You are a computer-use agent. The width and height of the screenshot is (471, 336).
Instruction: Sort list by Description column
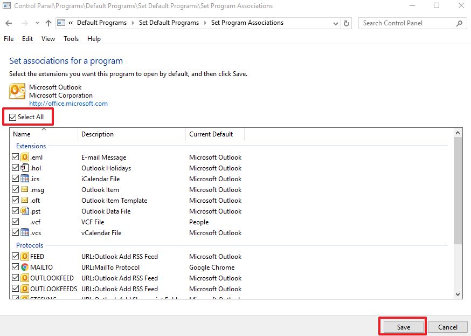click(x=132, y=134)
